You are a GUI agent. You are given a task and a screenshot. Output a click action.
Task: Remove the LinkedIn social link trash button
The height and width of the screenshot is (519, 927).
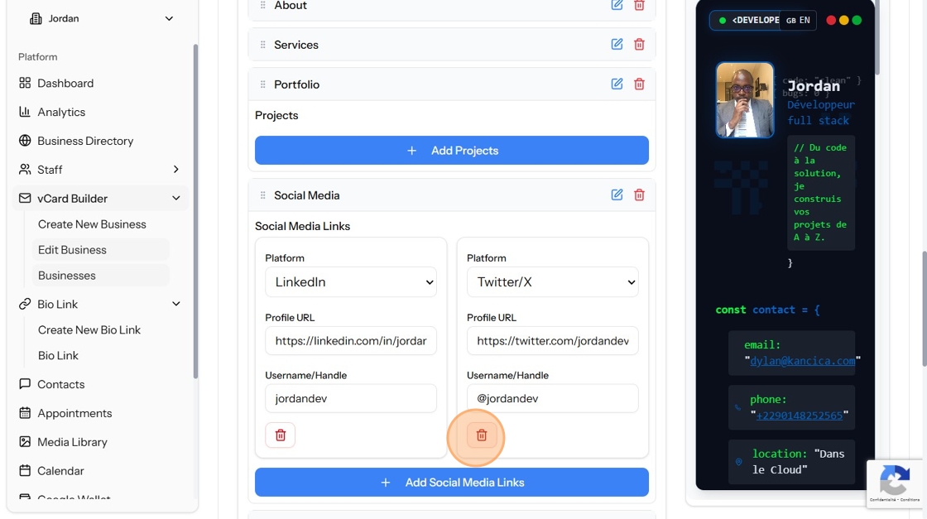tap(281, 435)
